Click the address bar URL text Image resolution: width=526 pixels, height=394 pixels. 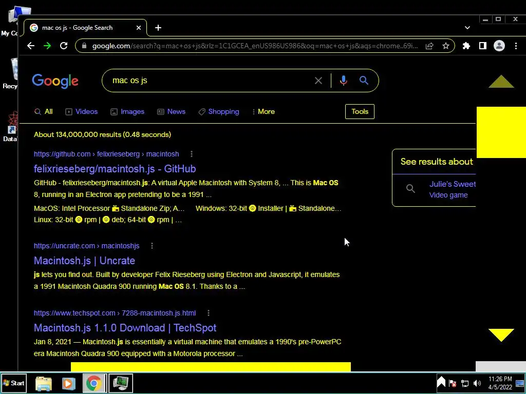[x=255, y=46]
